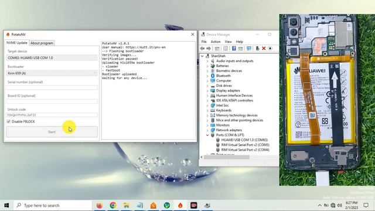The image size is (375, 211).
Task: Select the Biometric devices tree item
Action: pos(229,71)
